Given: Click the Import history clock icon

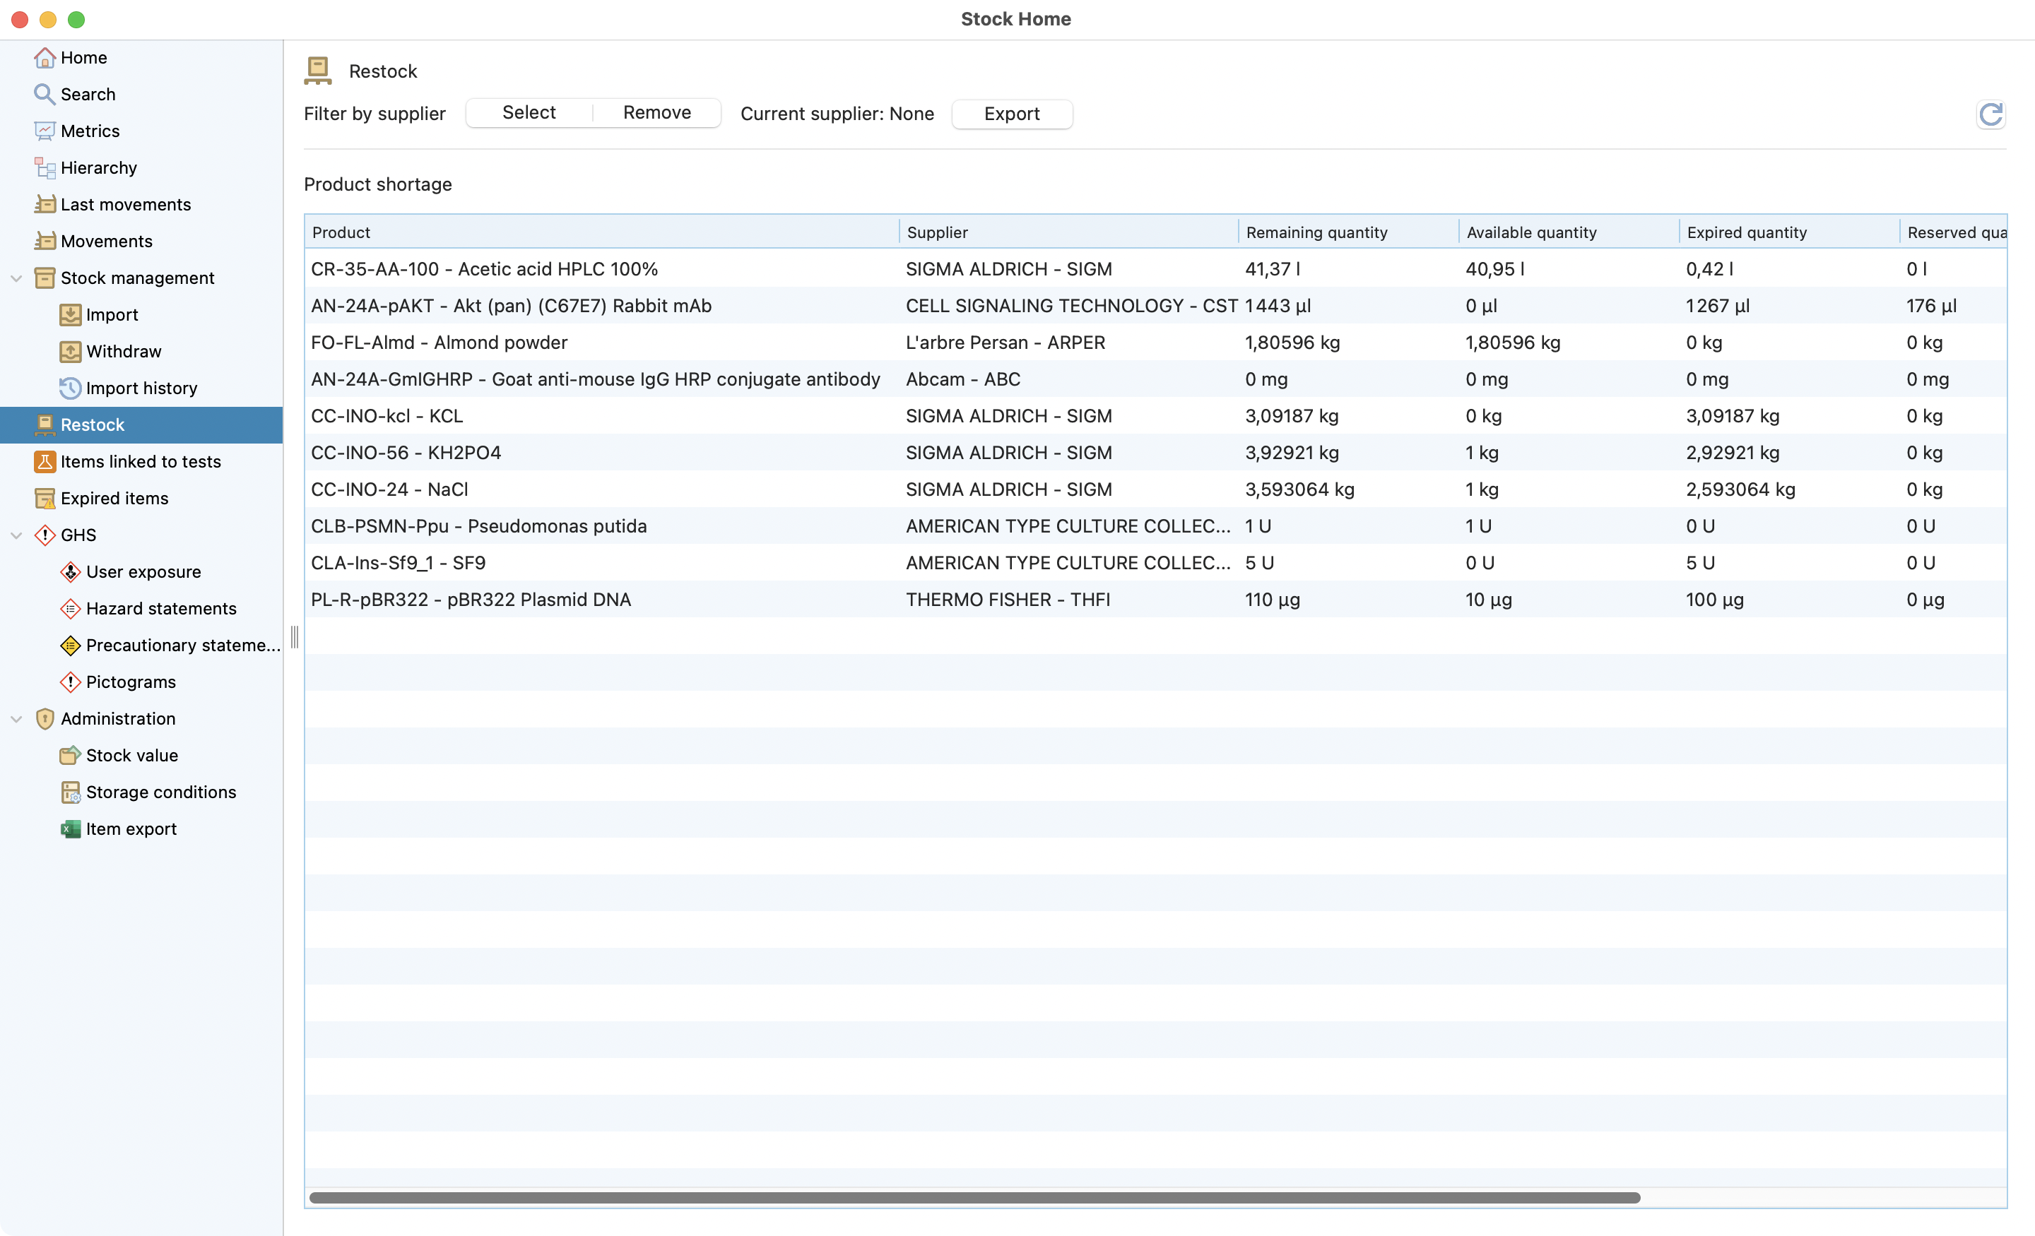Looking at the screenshot, I should (70, 388).
